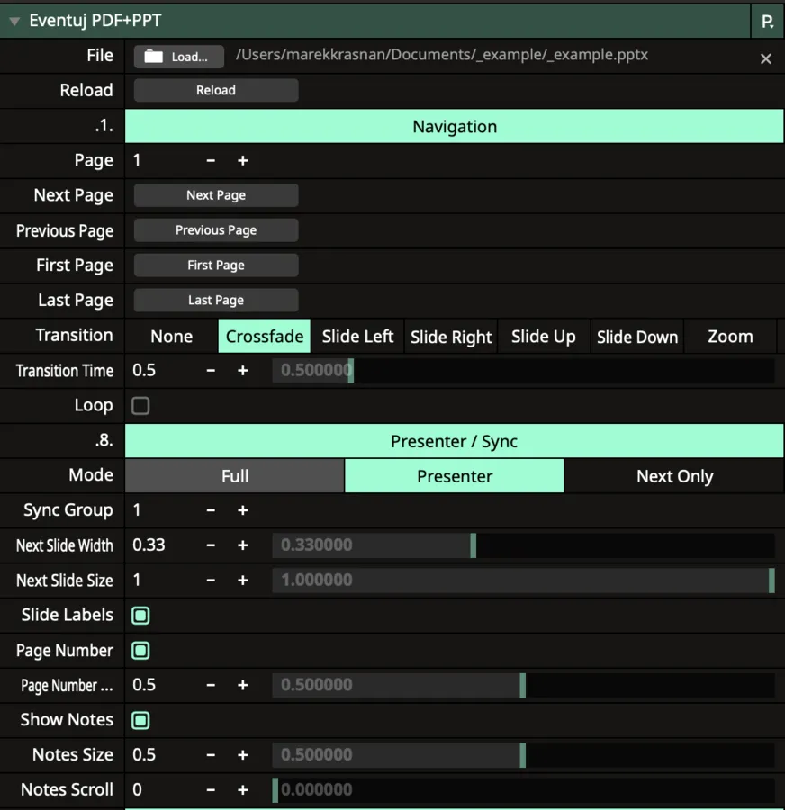
Task: Select Slide Down transition
Action: (x=637, y=337)
